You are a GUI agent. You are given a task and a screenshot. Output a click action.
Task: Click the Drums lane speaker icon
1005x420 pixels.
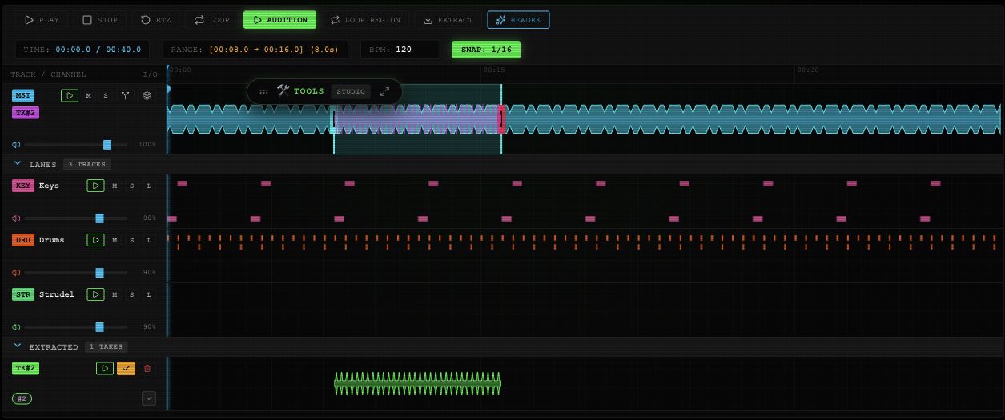(x=16, y=272)
